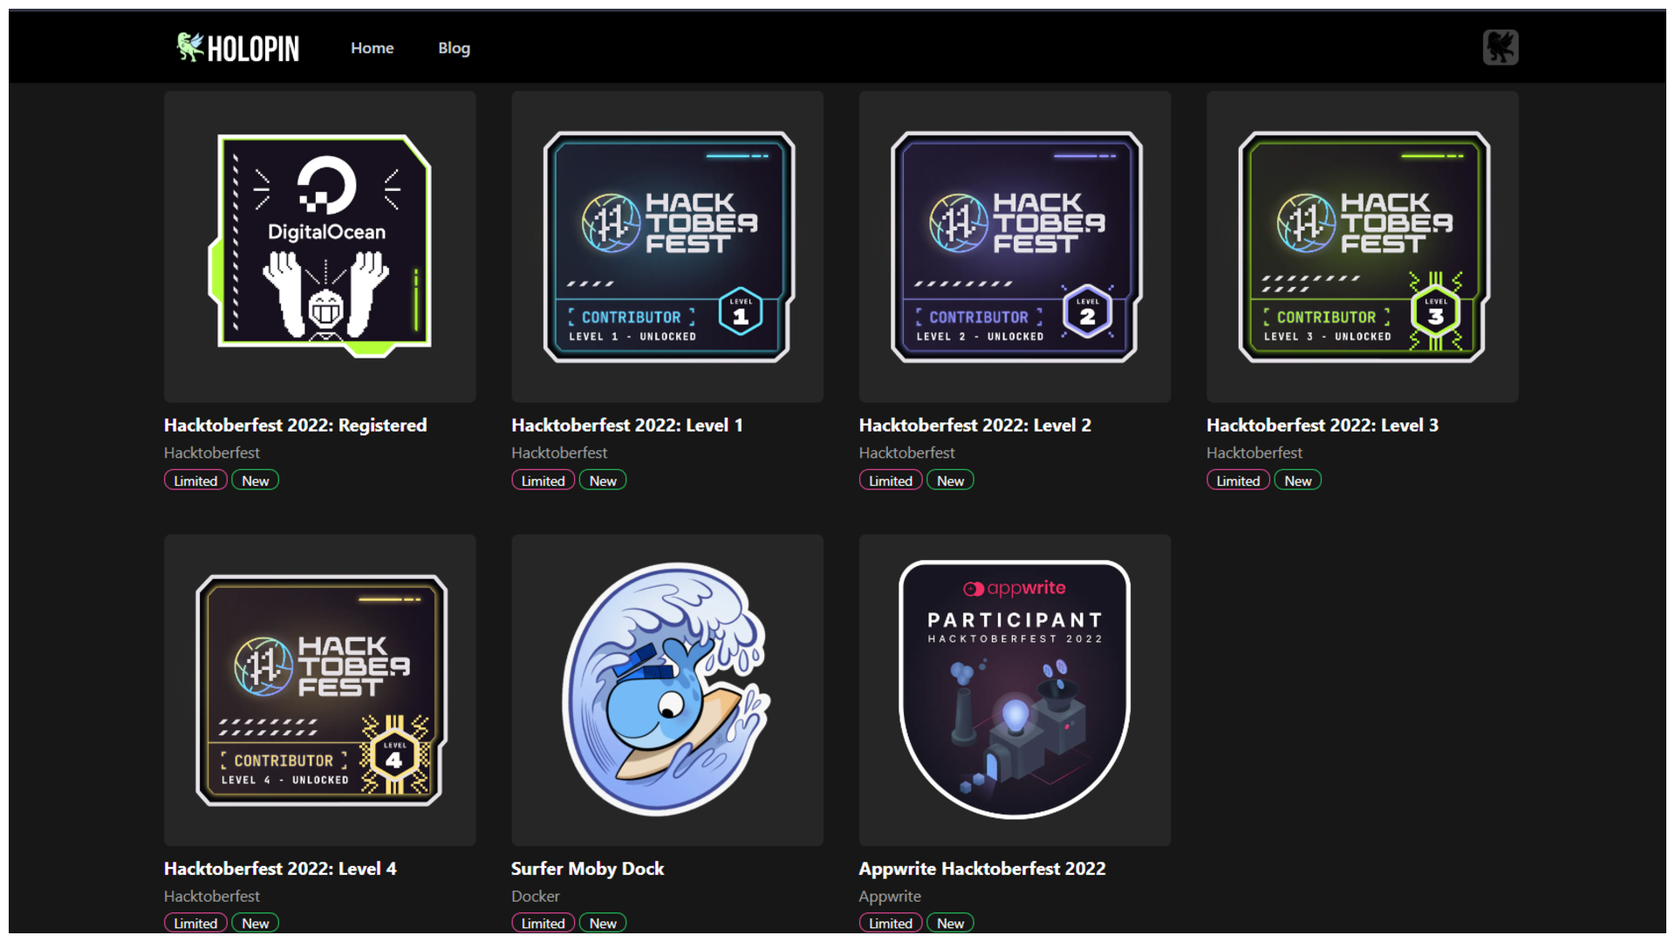
Task: Open the Hacktoberfest Level 4 badge image
Action: pyautogui.click(x=320, y=690)
